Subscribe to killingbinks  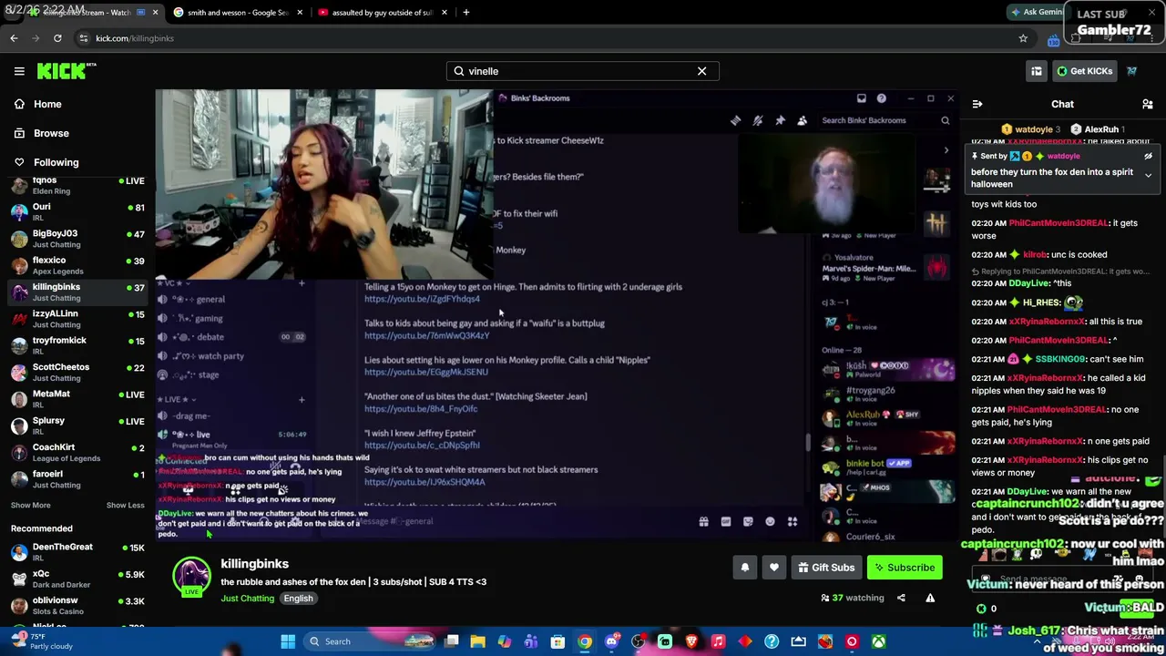coord(905,568)
